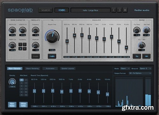Click the large Reverb Time knob

click(52, 37)
